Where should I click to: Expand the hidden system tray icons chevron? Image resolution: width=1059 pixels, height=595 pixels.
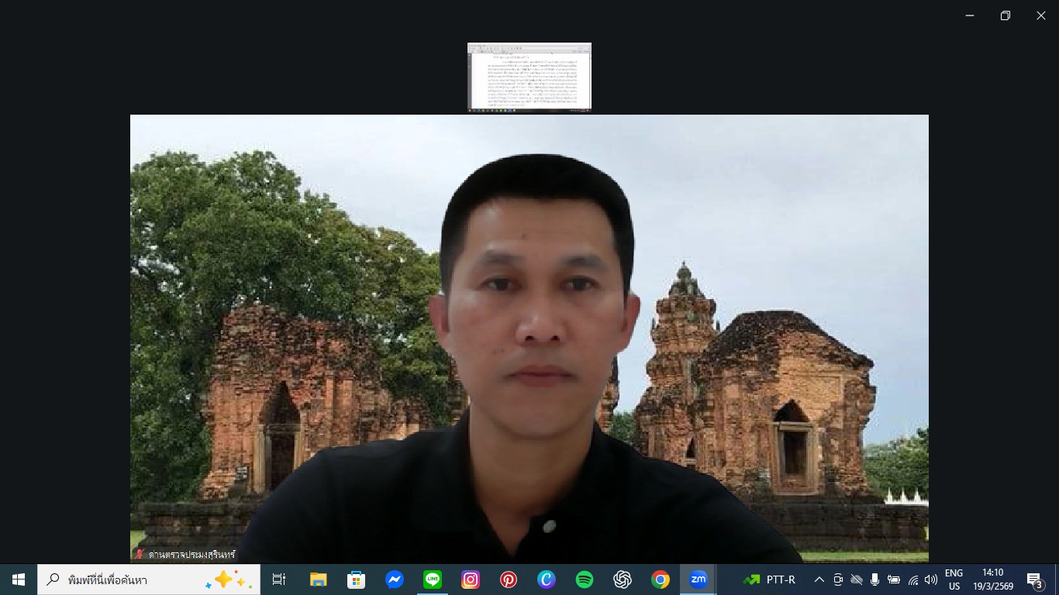pyautogui.click(x=819, y=579)
